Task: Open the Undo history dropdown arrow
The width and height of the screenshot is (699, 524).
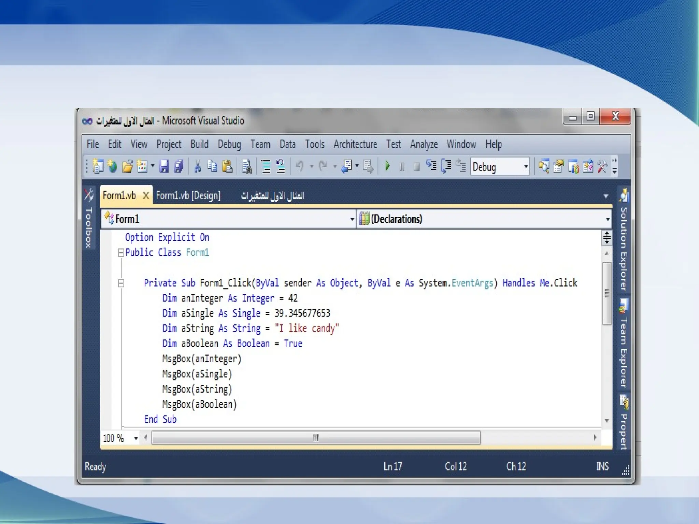Action: pyautogui.click(x=311, y=166)
